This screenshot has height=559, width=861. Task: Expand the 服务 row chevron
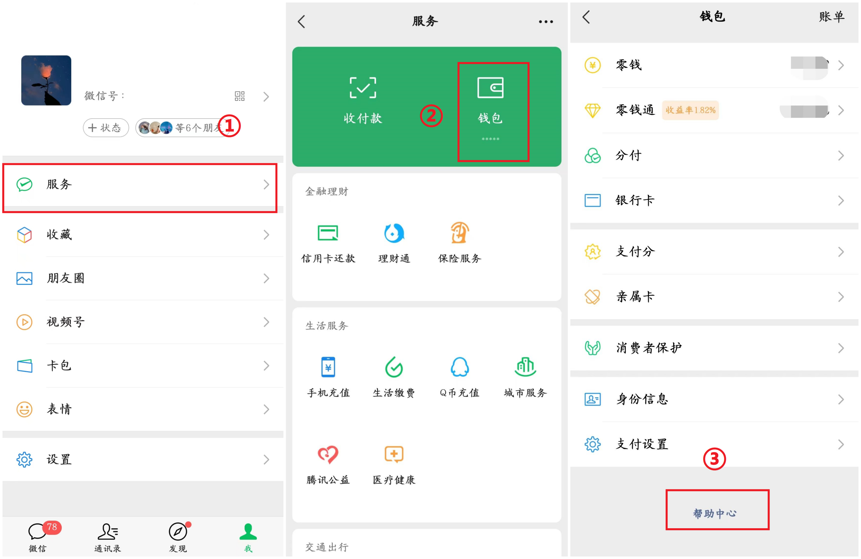pos(266,184)
